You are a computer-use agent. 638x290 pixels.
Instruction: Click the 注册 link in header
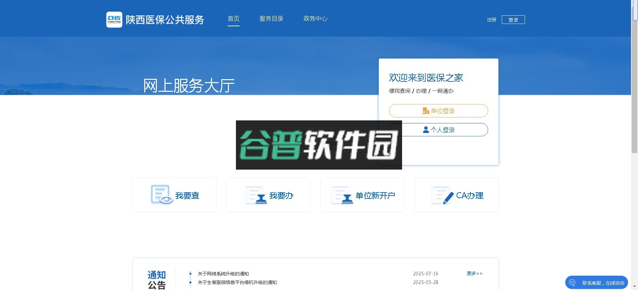491,20
